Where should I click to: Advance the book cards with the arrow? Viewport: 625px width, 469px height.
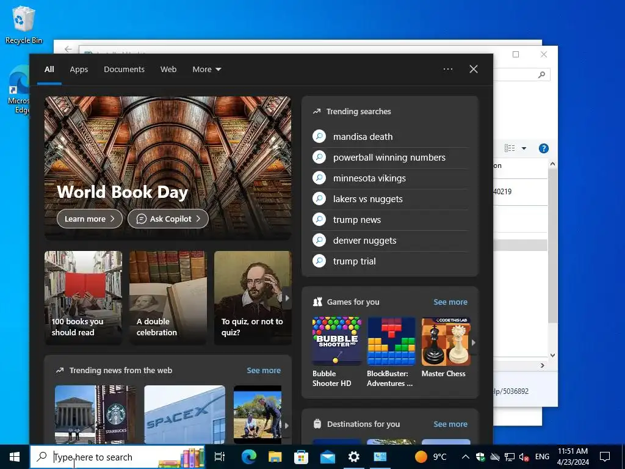point(287,298)
